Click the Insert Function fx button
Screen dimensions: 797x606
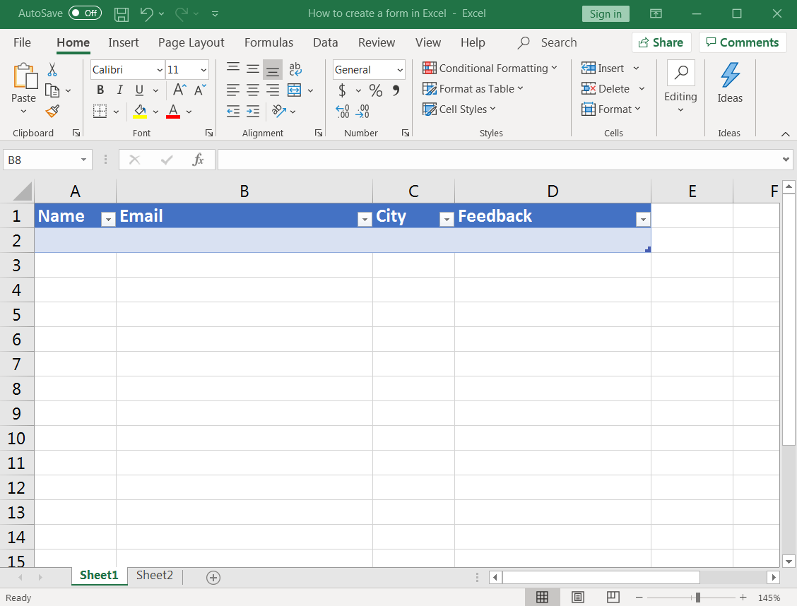click(x=199, y=160)
